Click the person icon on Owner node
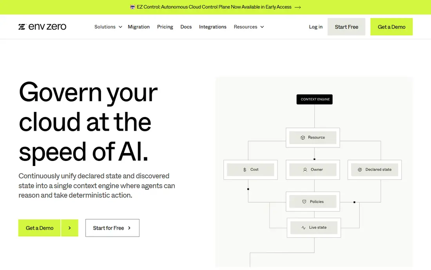This screenshot has width=431, height=270. pyautogui.click(x=305, y=170)
